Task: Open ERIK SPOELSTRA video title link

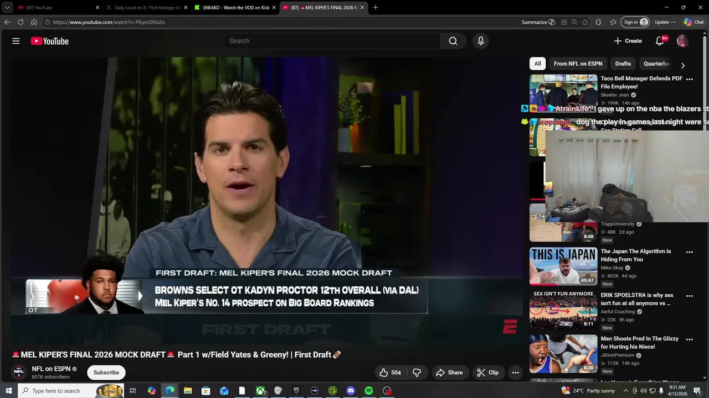Action: (637, 299)
